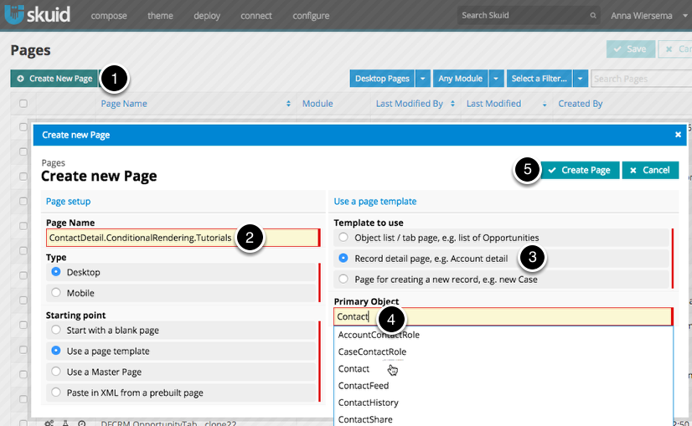Click the Skuid logo icon
Image resolution: width=692 pixels, height=426 pixels.
pyautogui.click(x=16, y=15)
